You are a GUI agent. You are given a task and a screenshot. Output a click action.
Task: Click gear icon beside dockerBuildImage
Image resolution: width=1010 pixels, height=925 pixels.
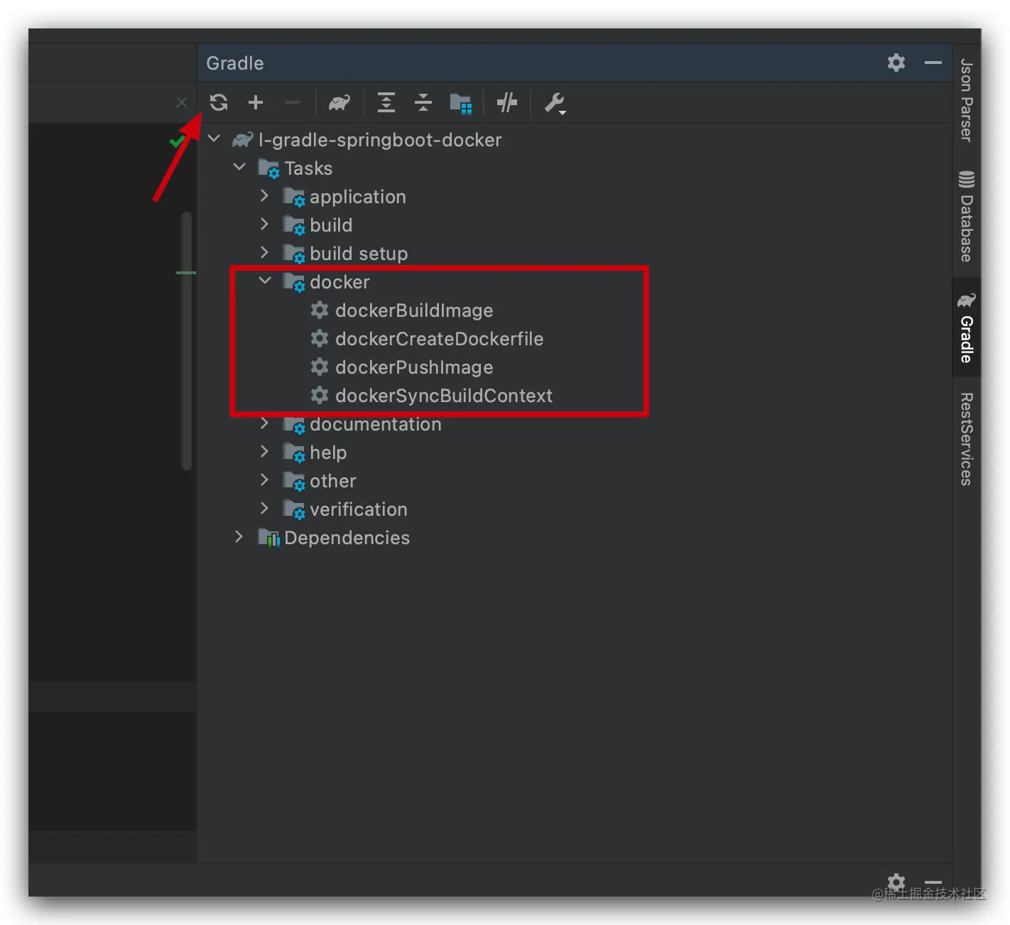click(x=320, y=310)
